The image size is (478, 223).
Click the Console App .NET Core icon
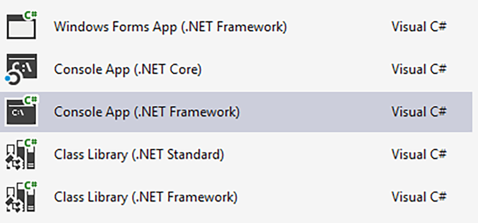coord(21,70)
